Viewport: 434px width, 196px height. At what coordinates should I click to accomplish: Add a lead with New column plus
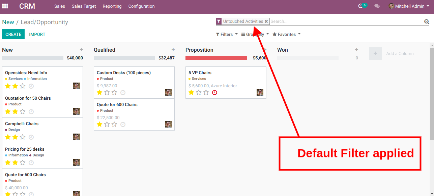click(81, 50)
